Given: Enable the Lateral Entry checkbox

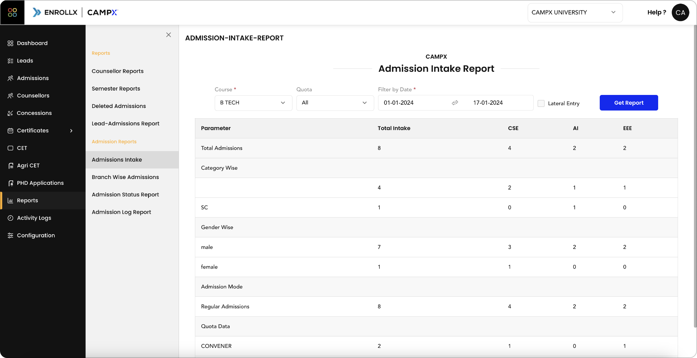Looking at the screenshot, I should tap(541, 103).
